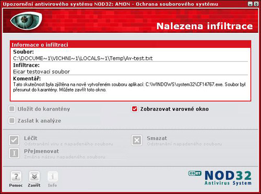Click the Pomoc help question mark icon
Image resolution: width=261 pixels, height=194 pixels.
pos(16,177)
